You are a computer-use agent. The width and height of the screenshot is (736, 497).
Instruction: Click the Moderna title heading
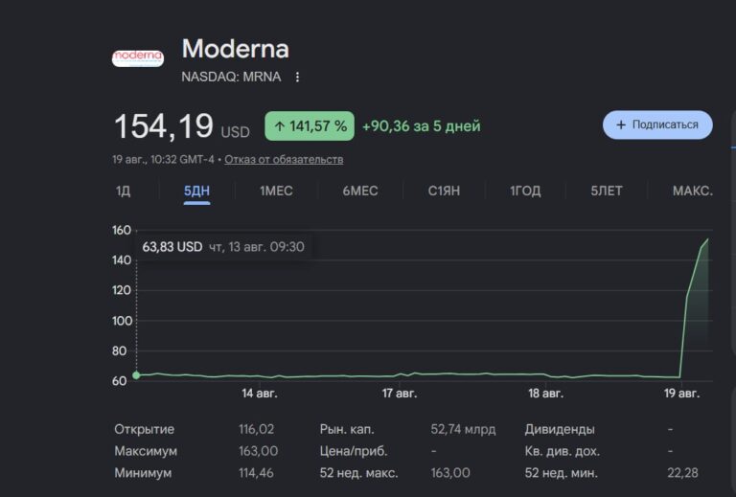coord(235,49)
